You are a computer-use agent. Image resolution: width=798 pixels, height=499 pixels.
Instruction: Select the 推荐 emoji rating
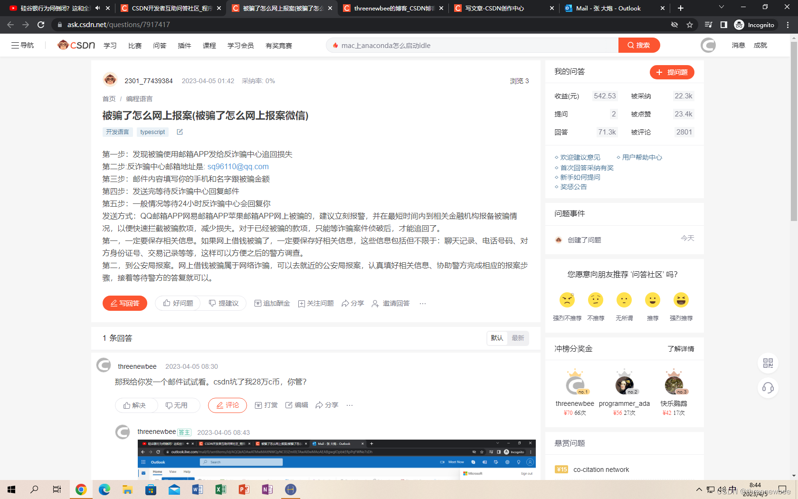(653, 300)
